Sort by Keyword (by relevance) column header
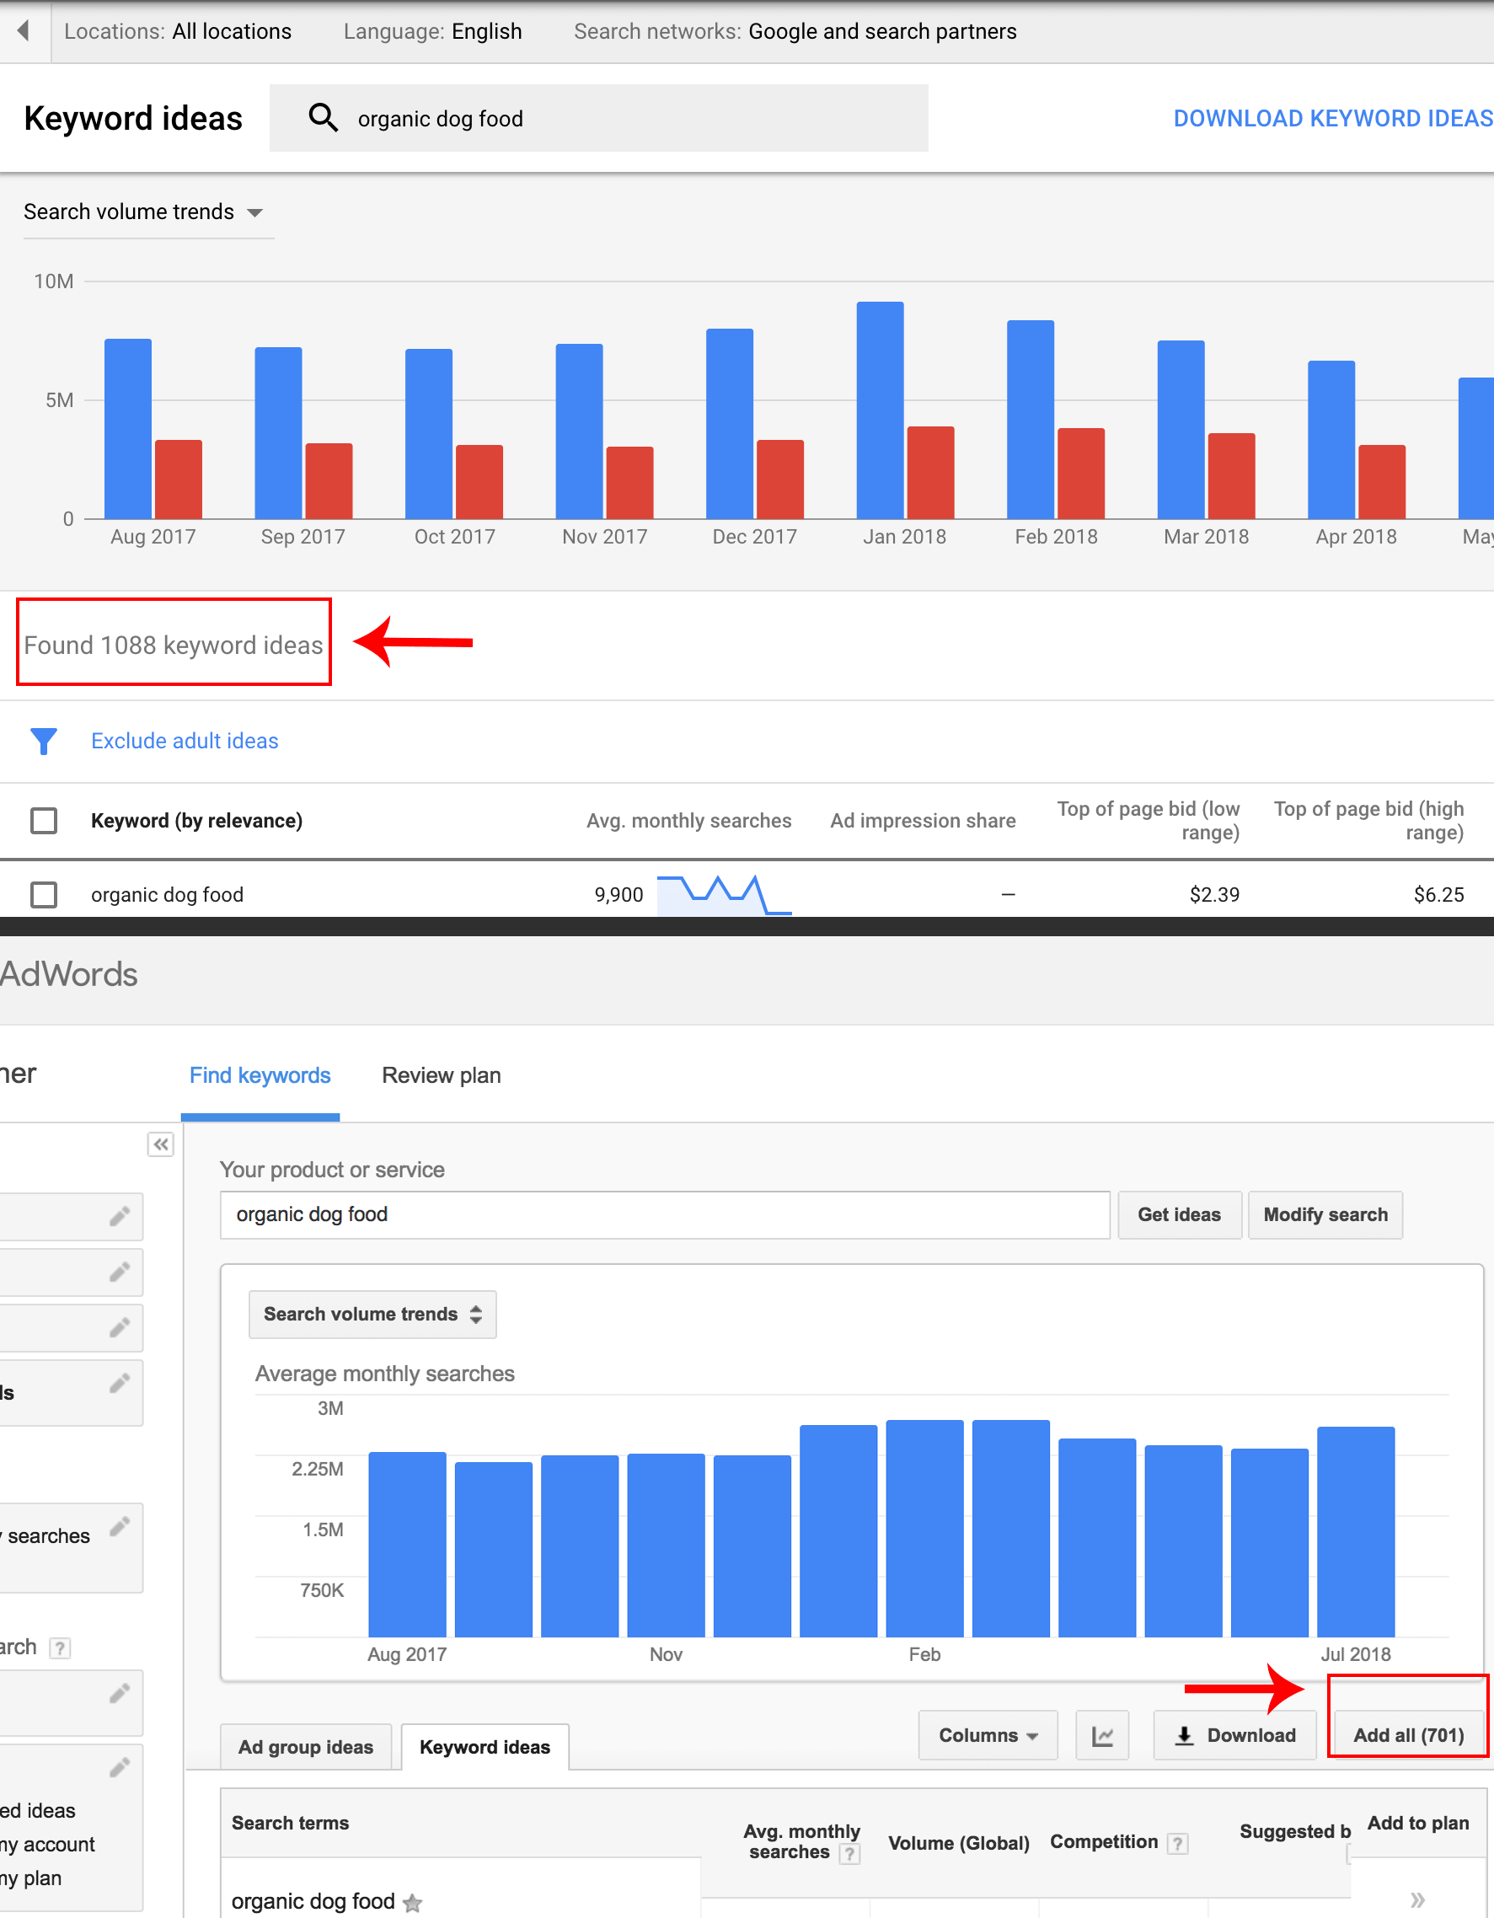 [x=196, y=820]
